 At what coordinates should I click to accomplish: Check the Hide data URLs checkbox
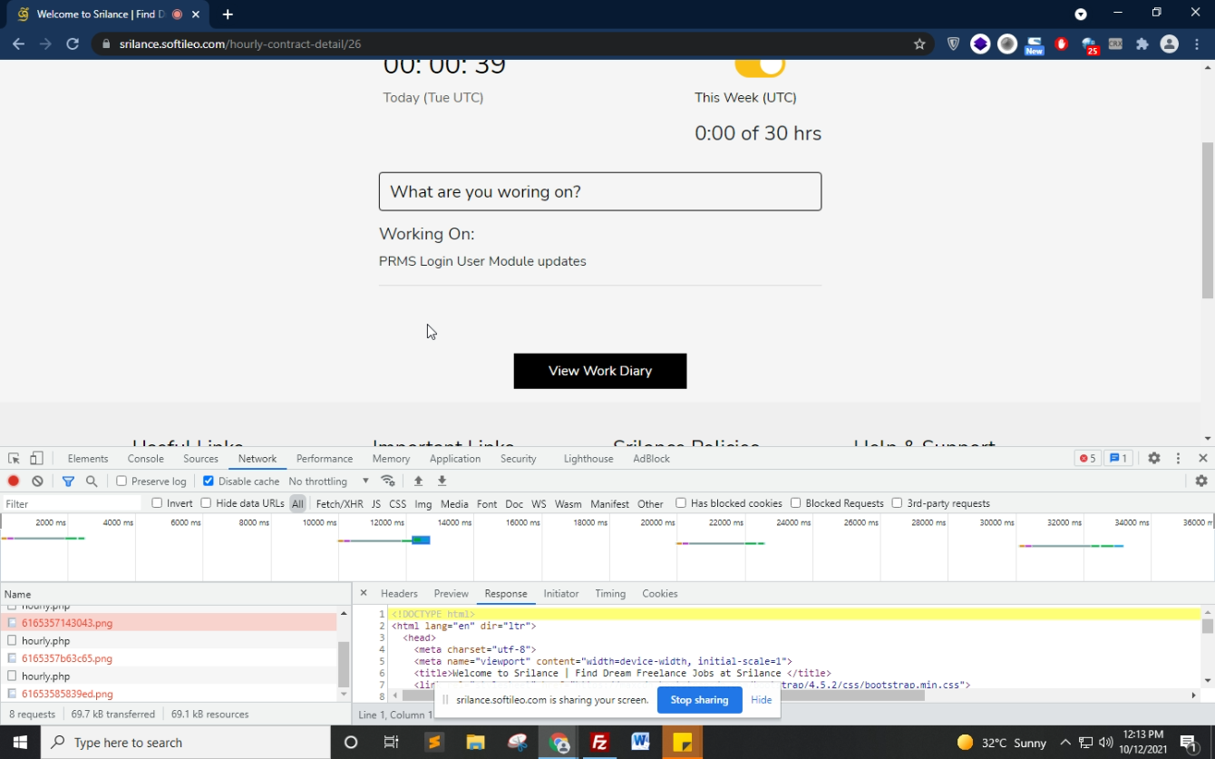(x=207, y=503)
